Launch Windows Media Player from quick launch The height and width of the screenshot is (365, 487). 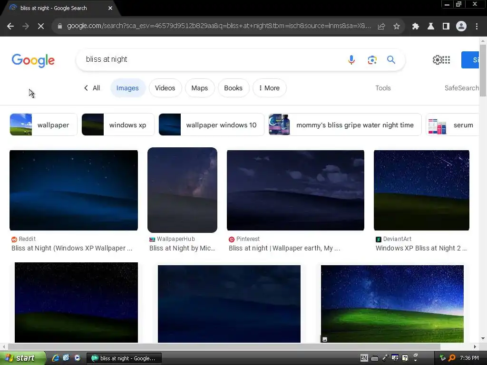[x=77, y=358]
